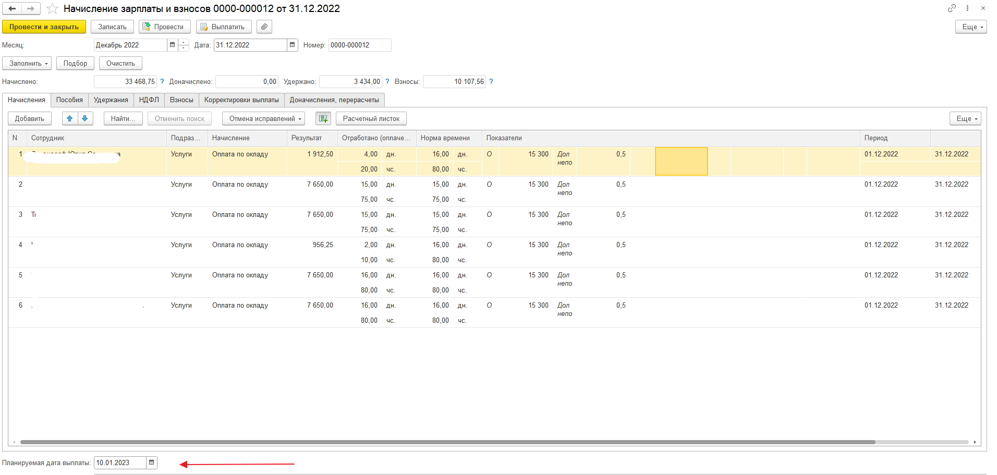Open attached files via paperclip icon
The image size is (997, 475).
coord(264,27)
